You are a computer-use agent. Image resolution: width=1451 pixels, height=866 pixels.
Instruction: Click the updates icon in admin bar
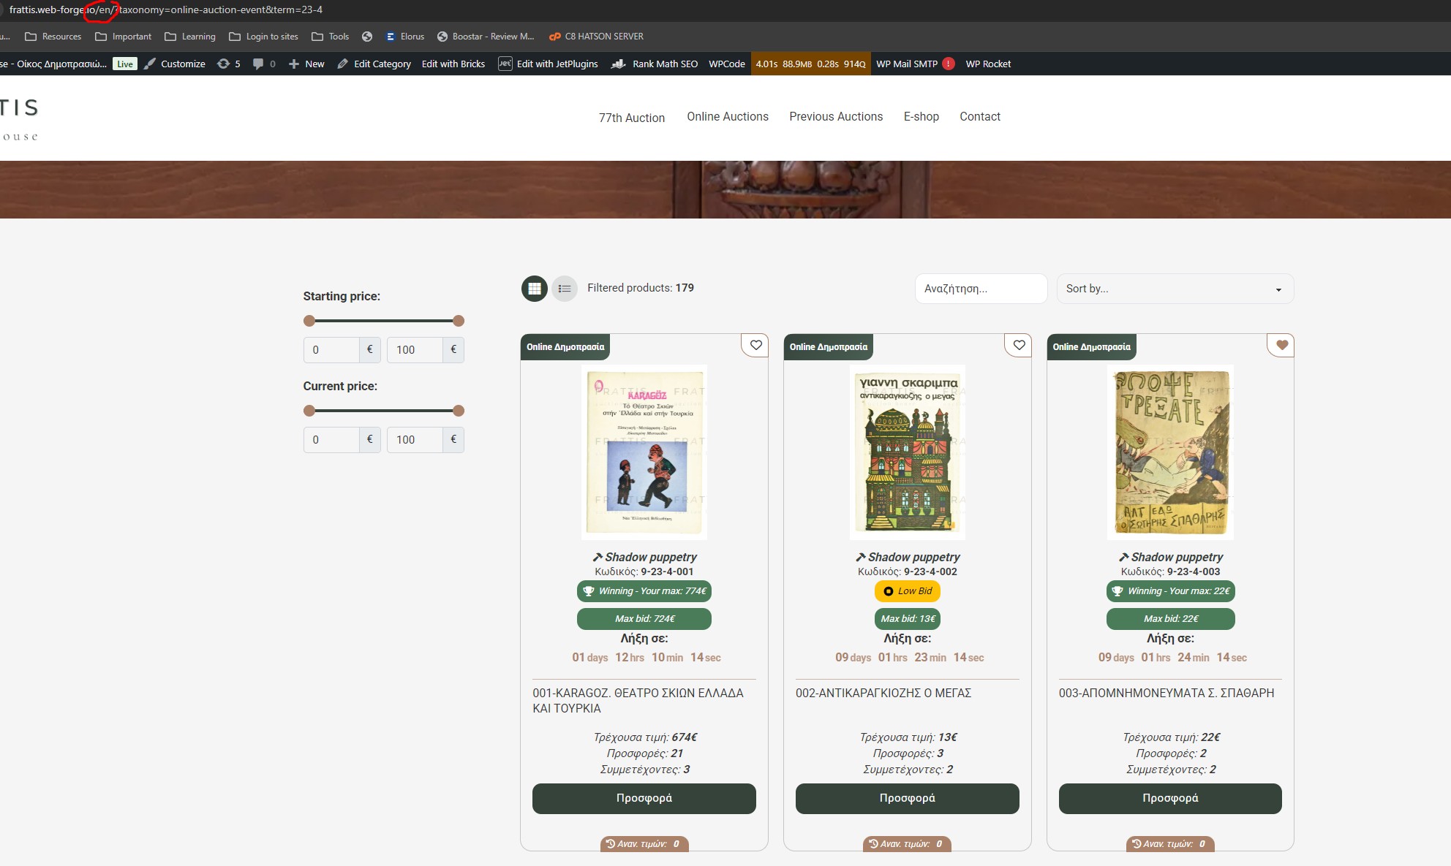click(x=224, y=64)
